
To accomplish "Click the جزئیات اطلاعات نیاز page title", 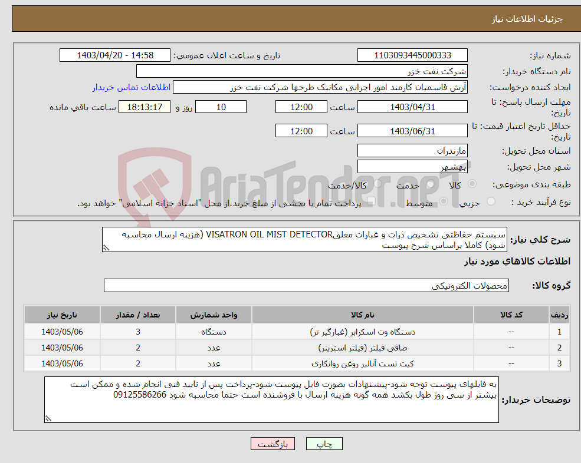I will (527, 19).
